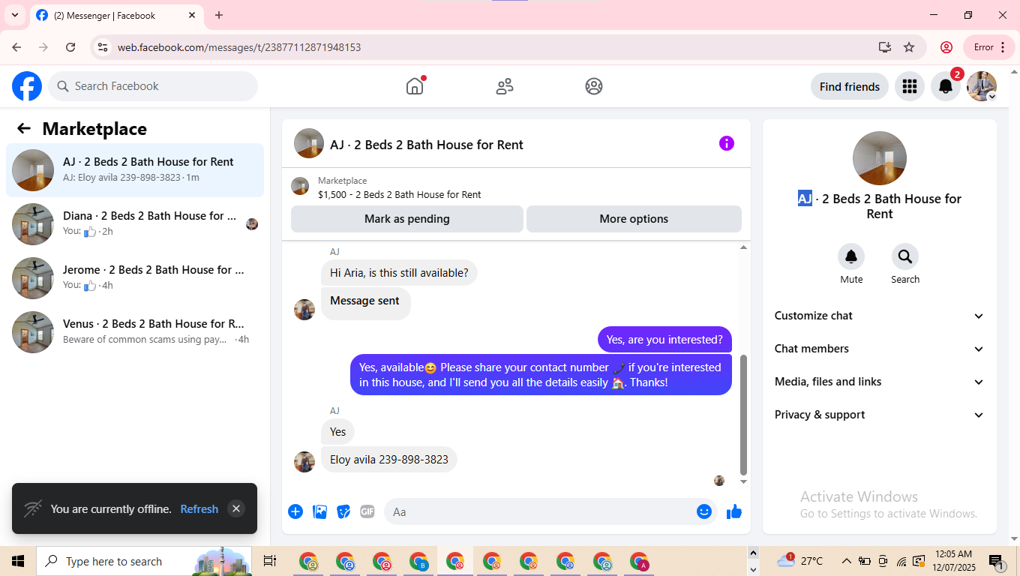Bookmark this tab with the star icon
1020x576 pixels.
[909, 47]
